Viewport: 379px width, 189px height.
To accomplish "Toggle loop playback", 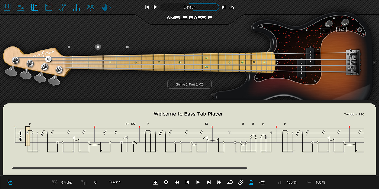I will pos(230,182).
